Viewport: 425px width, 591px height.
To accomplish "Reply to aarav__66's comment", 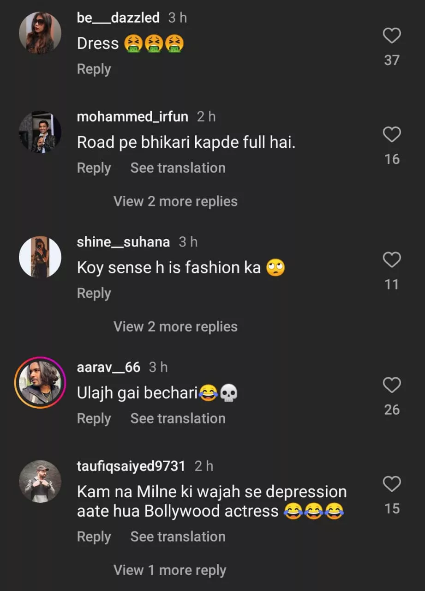I will click(94, 419).
